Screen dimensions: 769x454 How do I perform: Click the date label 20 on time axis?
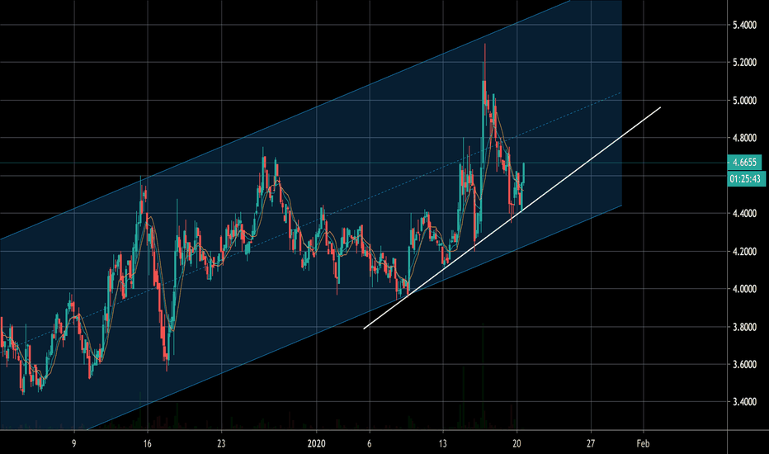coord(517,444)
